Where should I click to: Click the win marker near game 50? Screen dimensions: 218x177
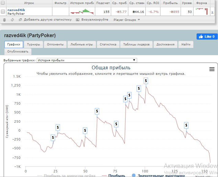coord(85,130)
